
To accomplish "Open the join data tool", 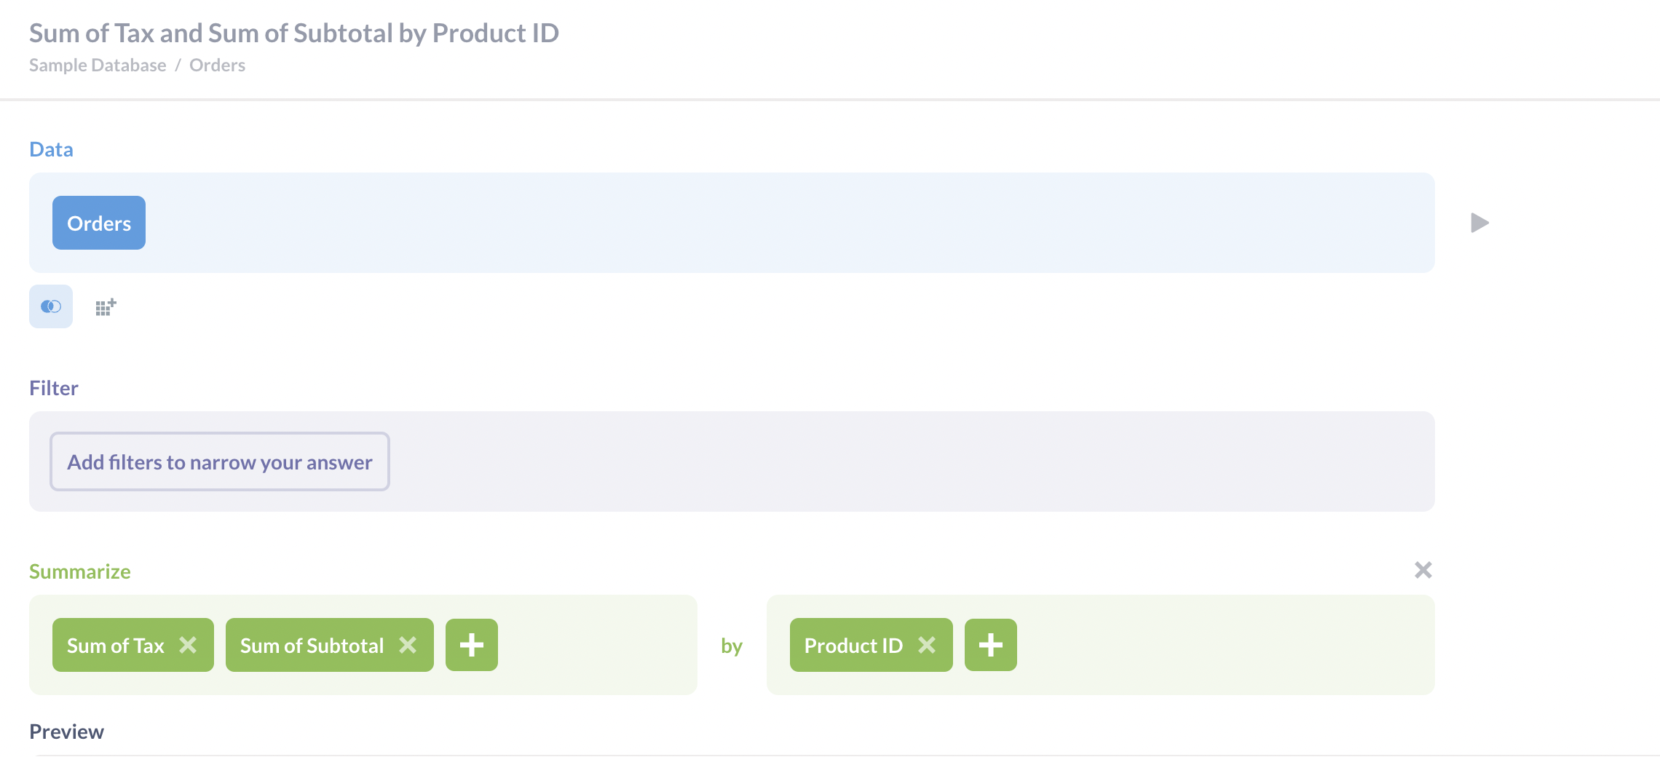I will (50, 306).
